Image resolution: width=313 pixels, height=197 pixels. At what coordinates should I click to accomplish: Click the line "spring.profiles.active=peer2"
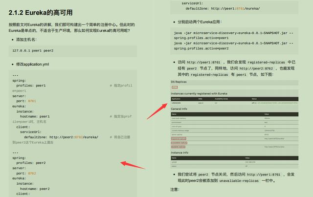pos(201,48)
